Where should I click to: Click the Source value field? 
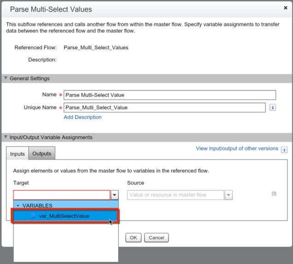click(x=176, y=195)
